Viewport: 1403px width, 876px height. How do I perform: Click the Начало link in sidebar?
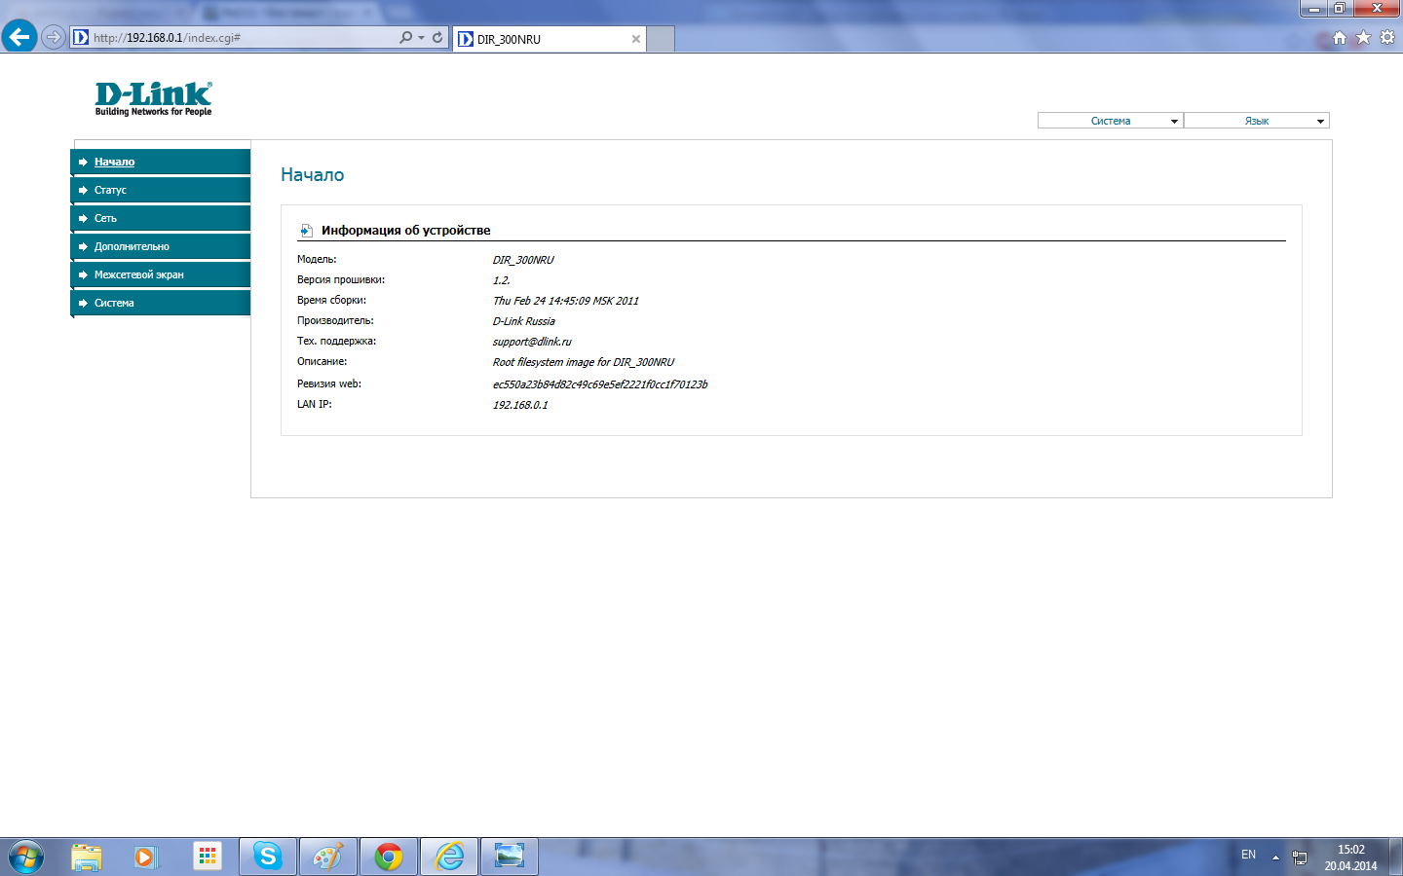[x=114, y=162]
